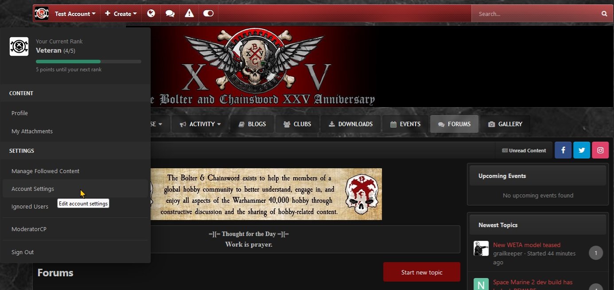
Task: Toggle the switch in top red bar
Action: (x=208, y=14)
